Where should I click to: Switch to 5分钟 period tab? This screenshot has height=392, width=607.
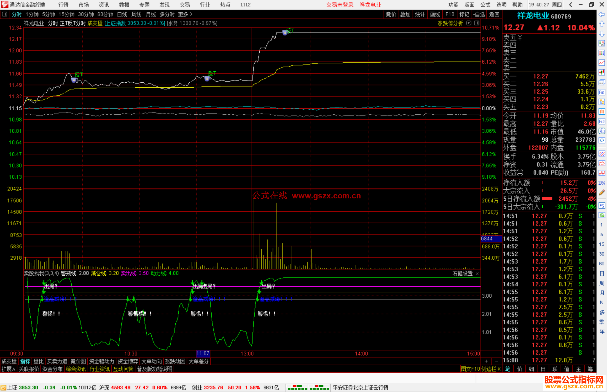pyautogui.click(x=49, y=14)
